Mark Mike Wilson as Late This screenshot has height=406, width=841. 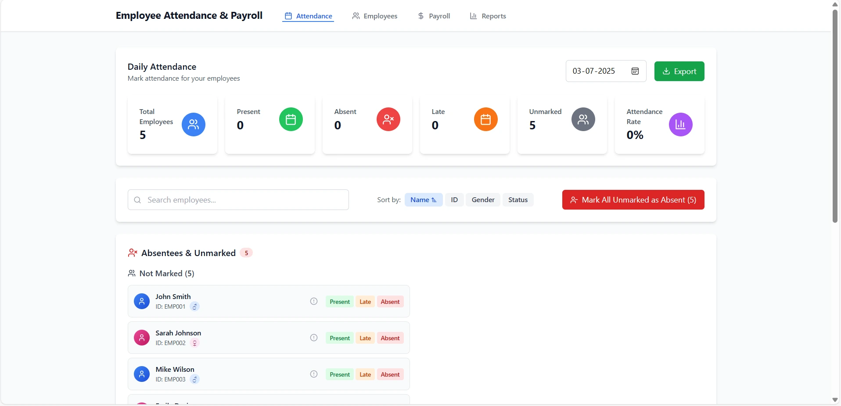pos(364,374)
